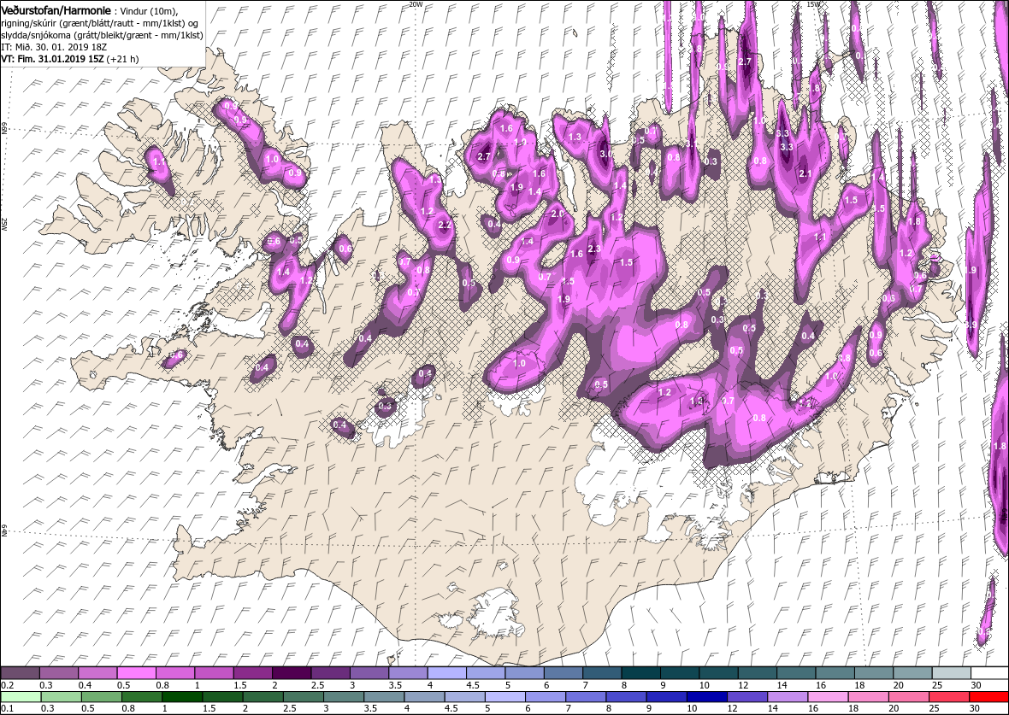Click the 25W longitude label on left edge
This screenshot has height=715, width=1009.
[x=3, y=224]
